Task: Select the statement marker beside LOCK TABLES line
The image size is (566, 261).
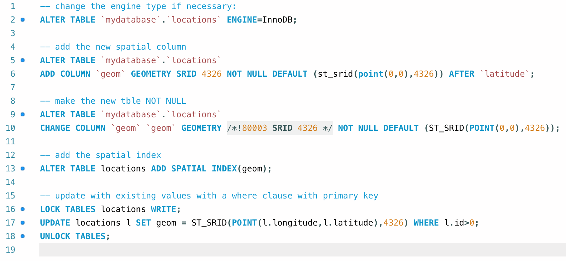Action: 23,209
